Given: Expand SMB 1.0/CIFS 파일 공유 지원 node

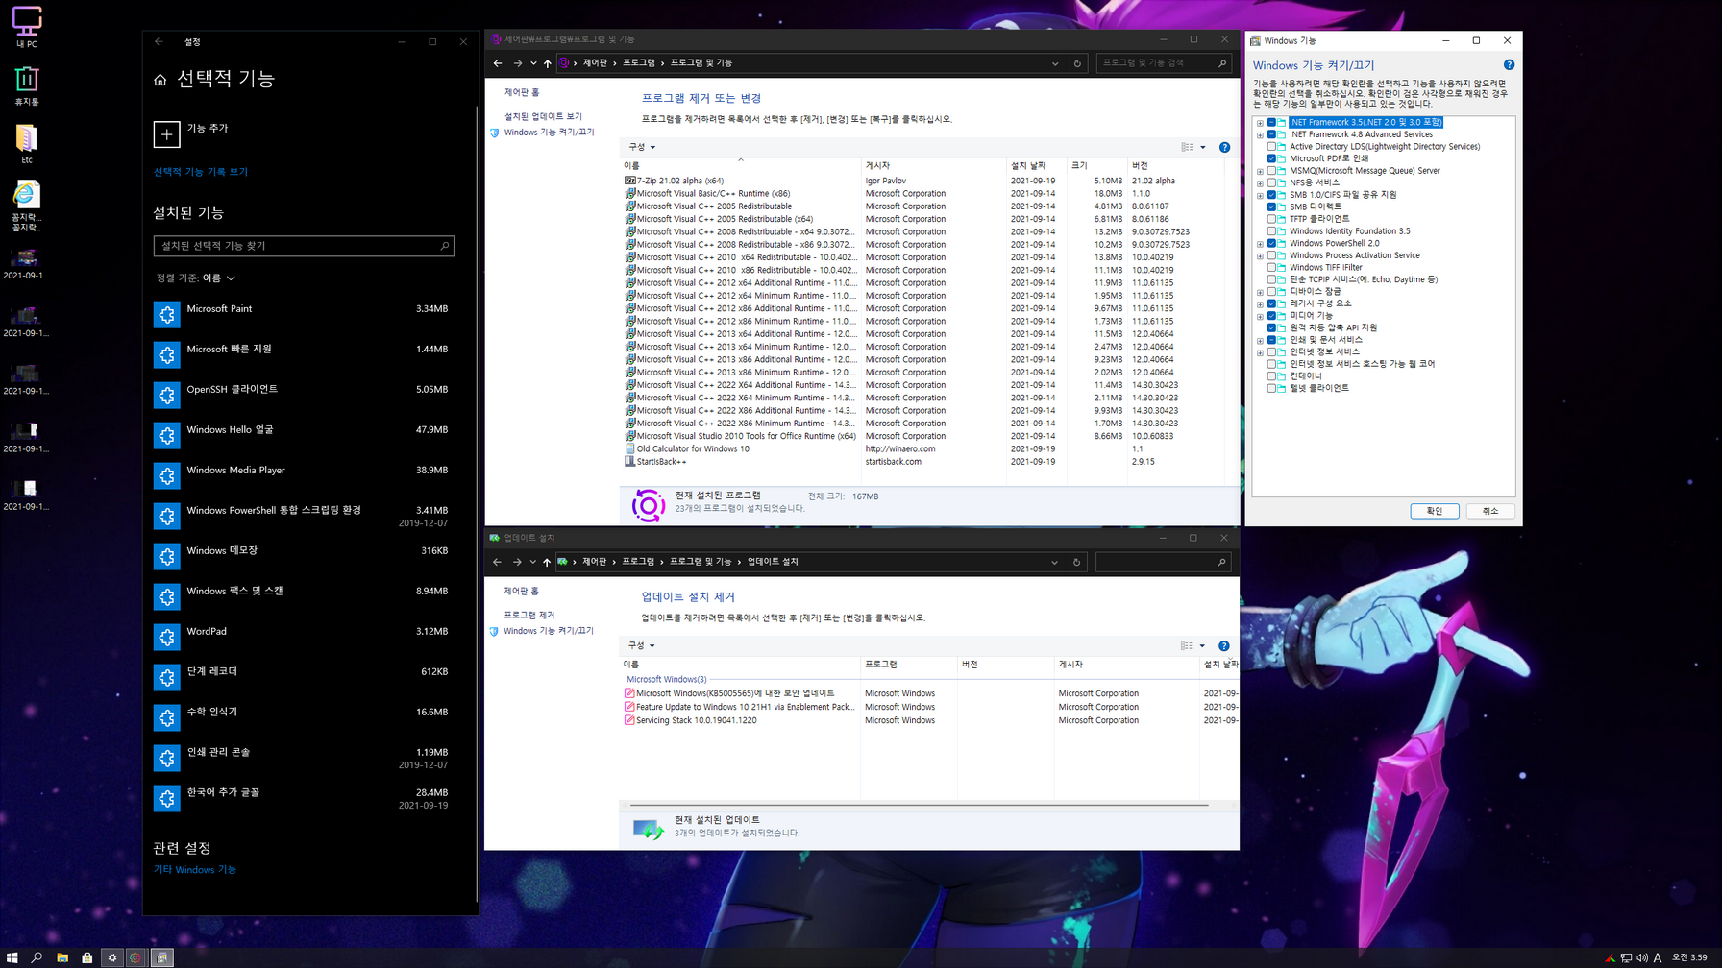Looking at the screenshot, I should [1260, 195].
